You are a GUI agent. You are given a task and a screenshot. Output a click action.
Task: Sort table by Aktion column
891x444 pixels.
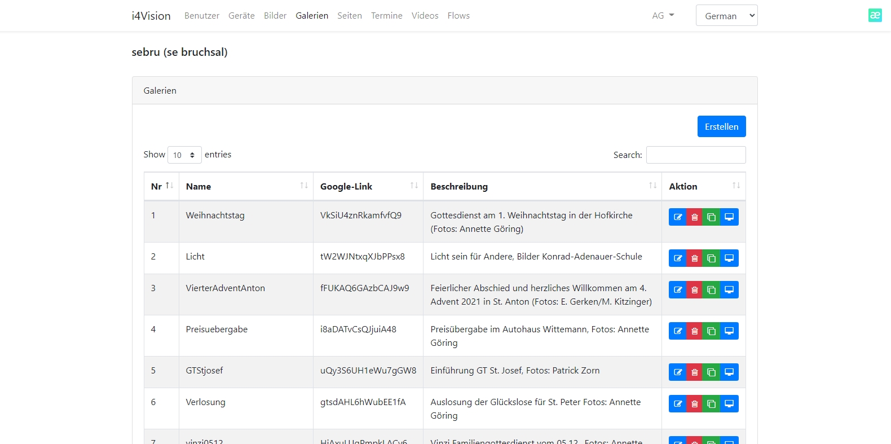(x=704, y=186)
